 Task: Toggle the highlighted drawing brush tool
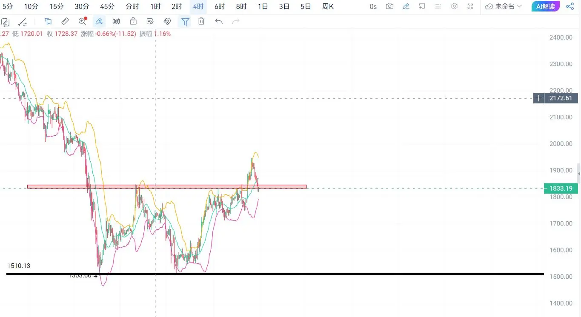99,21
